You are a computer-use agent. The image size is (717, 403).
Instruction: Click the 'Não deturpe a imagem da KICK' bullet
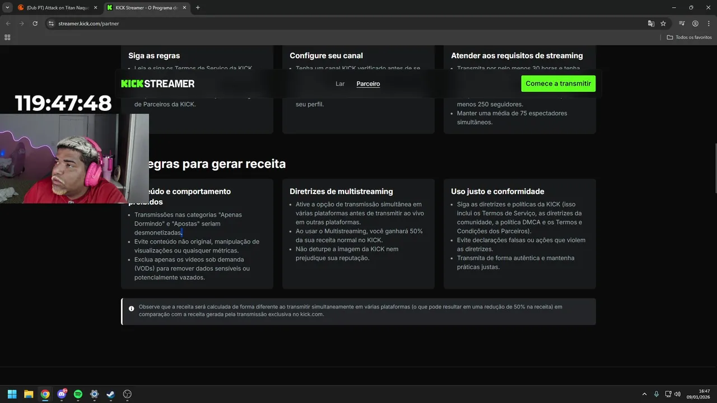click(347, 254)
